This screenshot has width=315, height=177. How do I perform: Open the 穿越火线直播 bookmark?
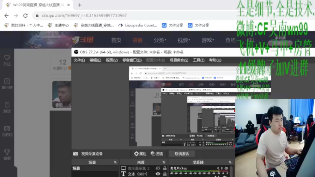pyautogui.click(x=94, y=25)
